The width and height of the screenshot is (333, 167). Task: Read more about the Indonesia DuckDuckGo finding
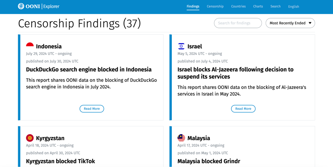[92, 109]
